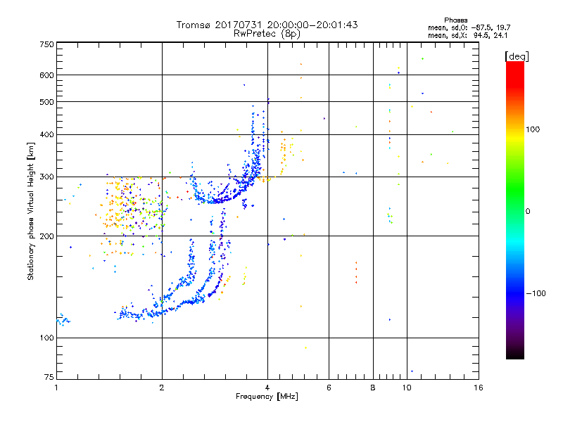The image size is (563, 422).
Task: Click the y-axis tick label '600'
Action: pyautogui.click(x=46, y=75)
